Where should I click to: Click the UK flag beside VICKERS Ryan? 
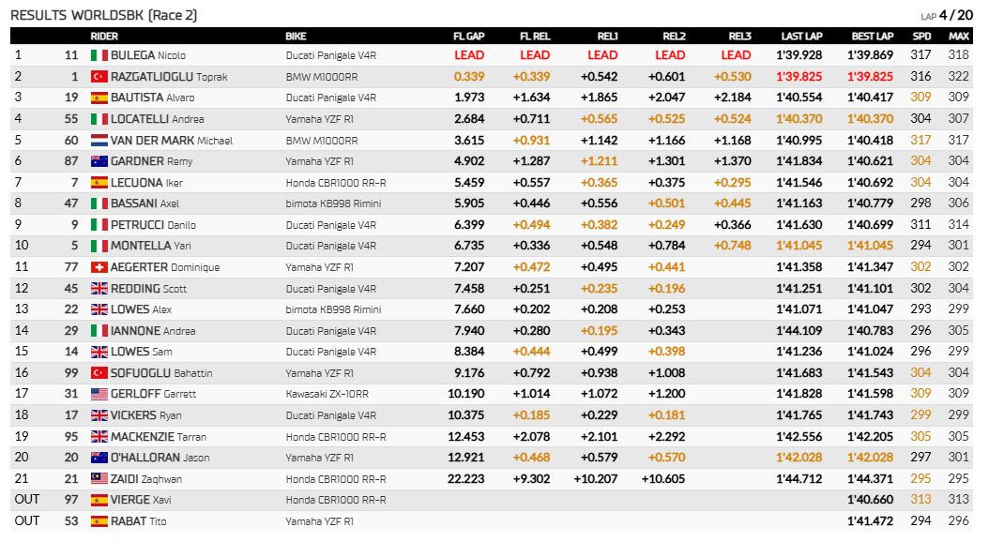[x=99, y=415]
